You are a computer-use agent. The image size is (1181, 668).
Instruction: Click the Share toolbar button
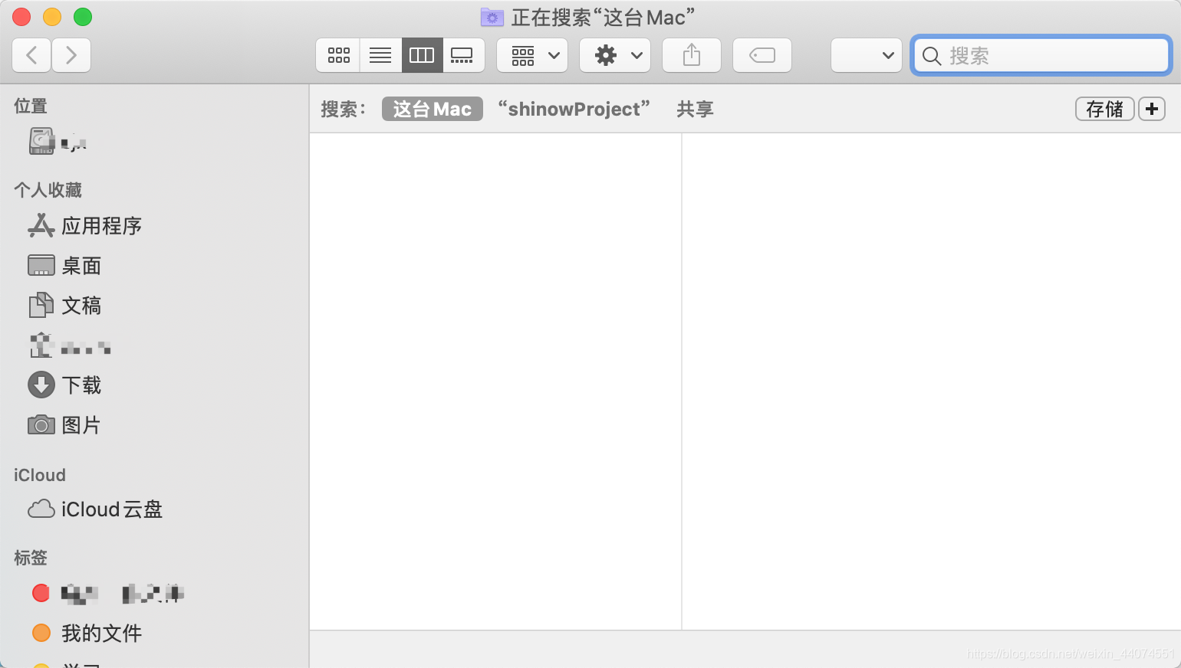tap(692, 55)
